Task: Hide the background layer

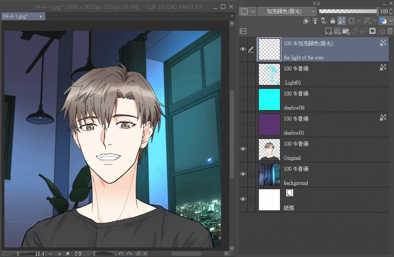Action: [x=243, y=174]
